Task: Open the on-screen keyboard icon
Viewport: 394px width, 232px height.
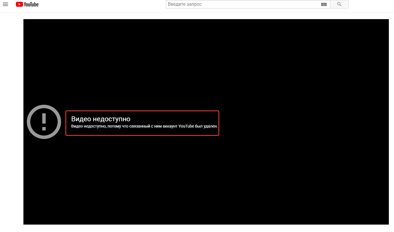Action: (324, 4)
